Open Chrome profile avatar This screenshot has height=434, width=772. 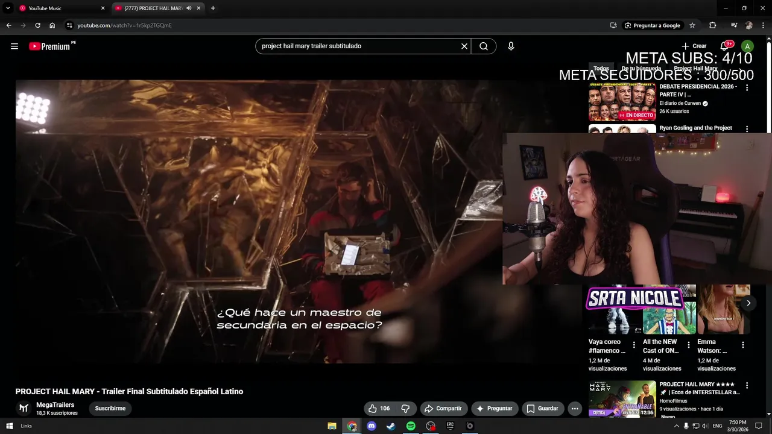(749, 25)
